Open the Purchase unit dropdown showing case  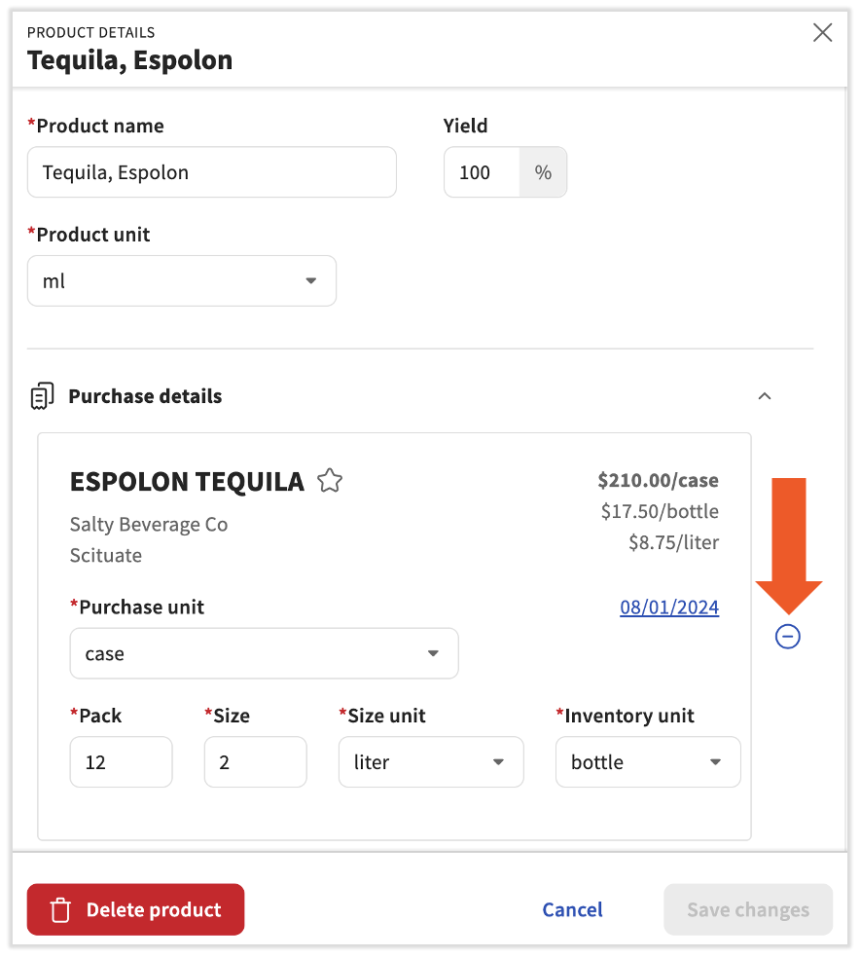coord(264,653)
